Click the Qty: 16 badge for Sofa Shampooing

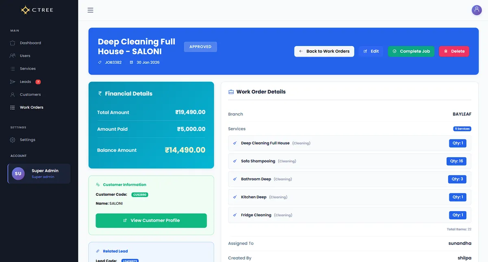click(457, 161)
